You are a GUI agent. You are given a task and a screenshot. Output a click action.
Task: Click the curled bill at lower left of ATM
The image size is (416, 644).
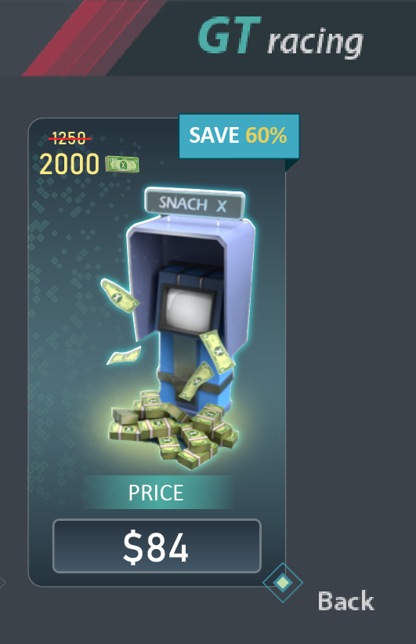point(124,355)
